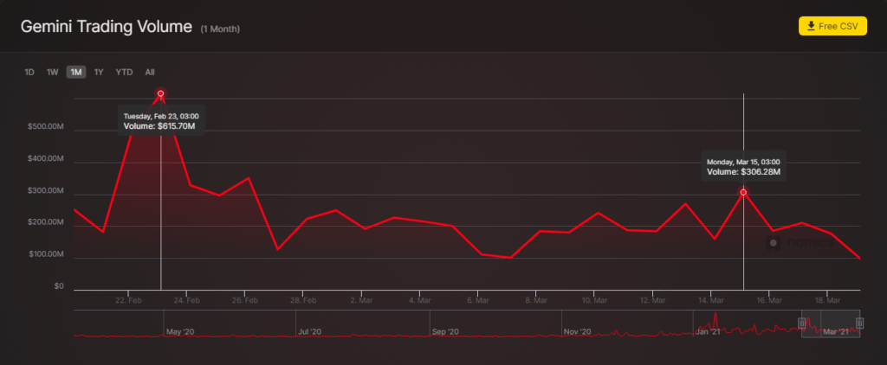The image size is (887, 365).
Task: Click the '12. Mar' x-axis label
Action: point(653,300)
